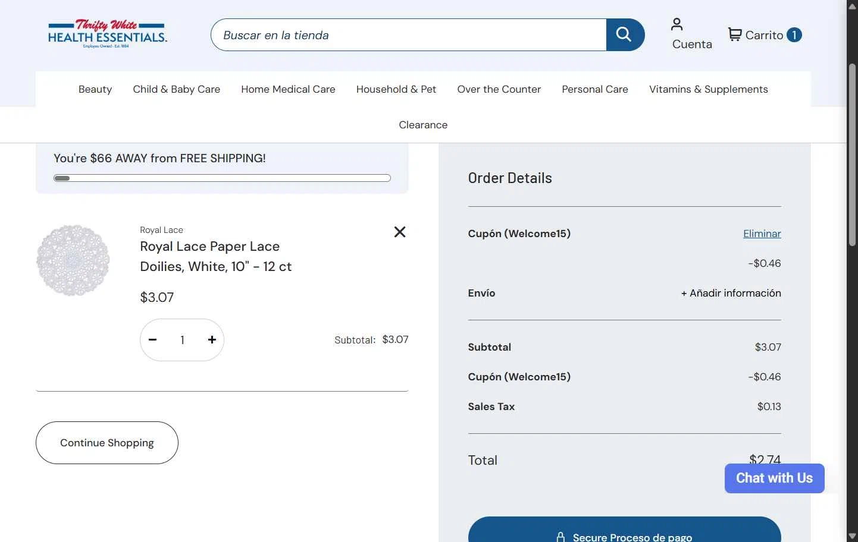This screenshot has height=542, width=858.
Task: Go to the Clearance section
Action: pos(423,125)
